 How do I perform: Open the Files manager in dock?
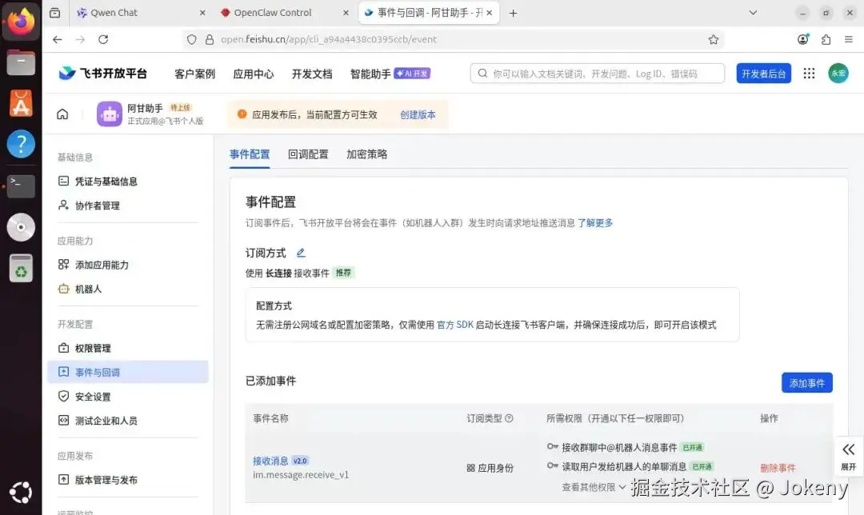click(21, 62)
